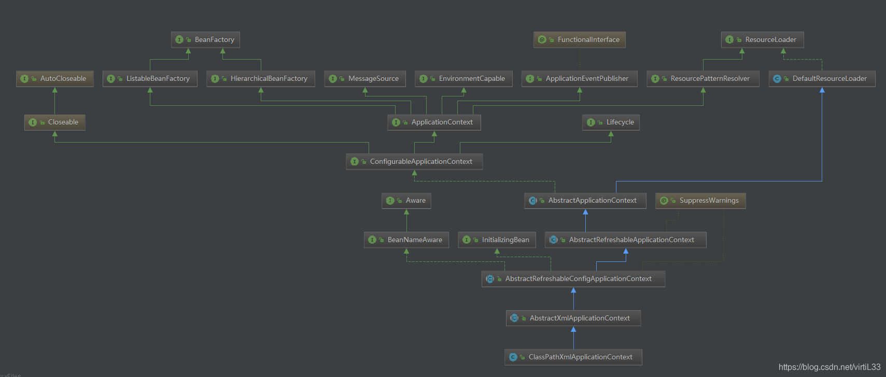Image resolution: width=886 pixels, height=377 pixels.
Task: Select the AbstractApplicationContext label
Action: coord(593,201)
